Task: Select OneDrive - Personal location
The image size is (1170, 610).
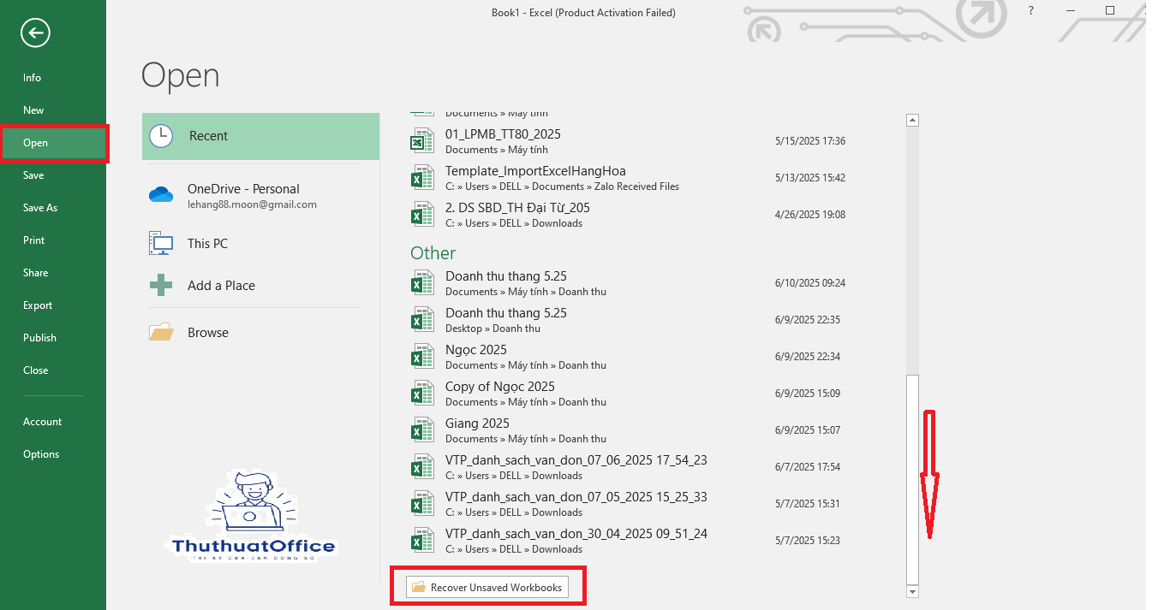Action: click(x=260, y=196)
